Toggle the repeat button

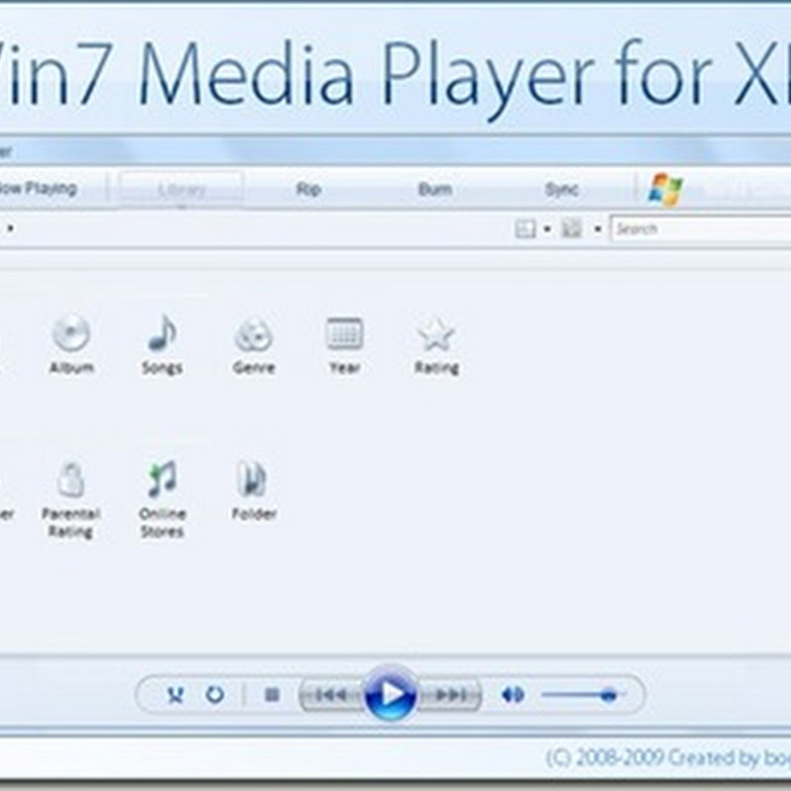pos(216,695)
